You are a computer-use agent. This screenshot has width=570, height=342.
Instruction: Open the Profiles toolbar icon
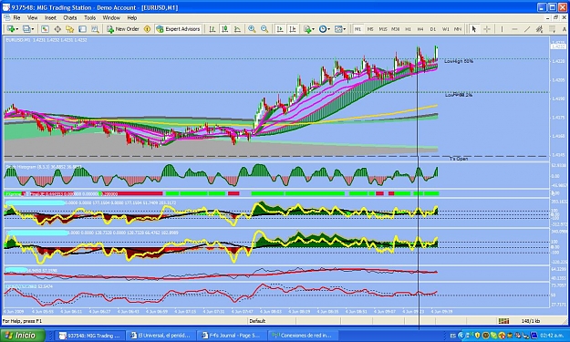[x=26, y=29]
